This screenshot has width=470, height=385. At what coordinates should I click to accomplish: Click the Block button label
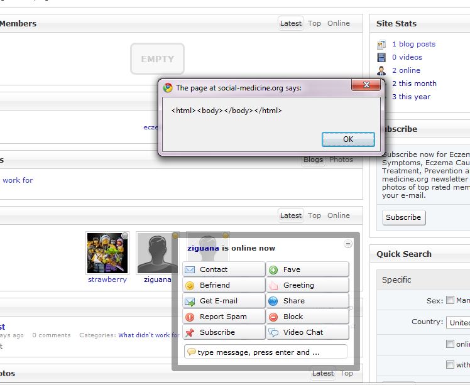point(293,317)
